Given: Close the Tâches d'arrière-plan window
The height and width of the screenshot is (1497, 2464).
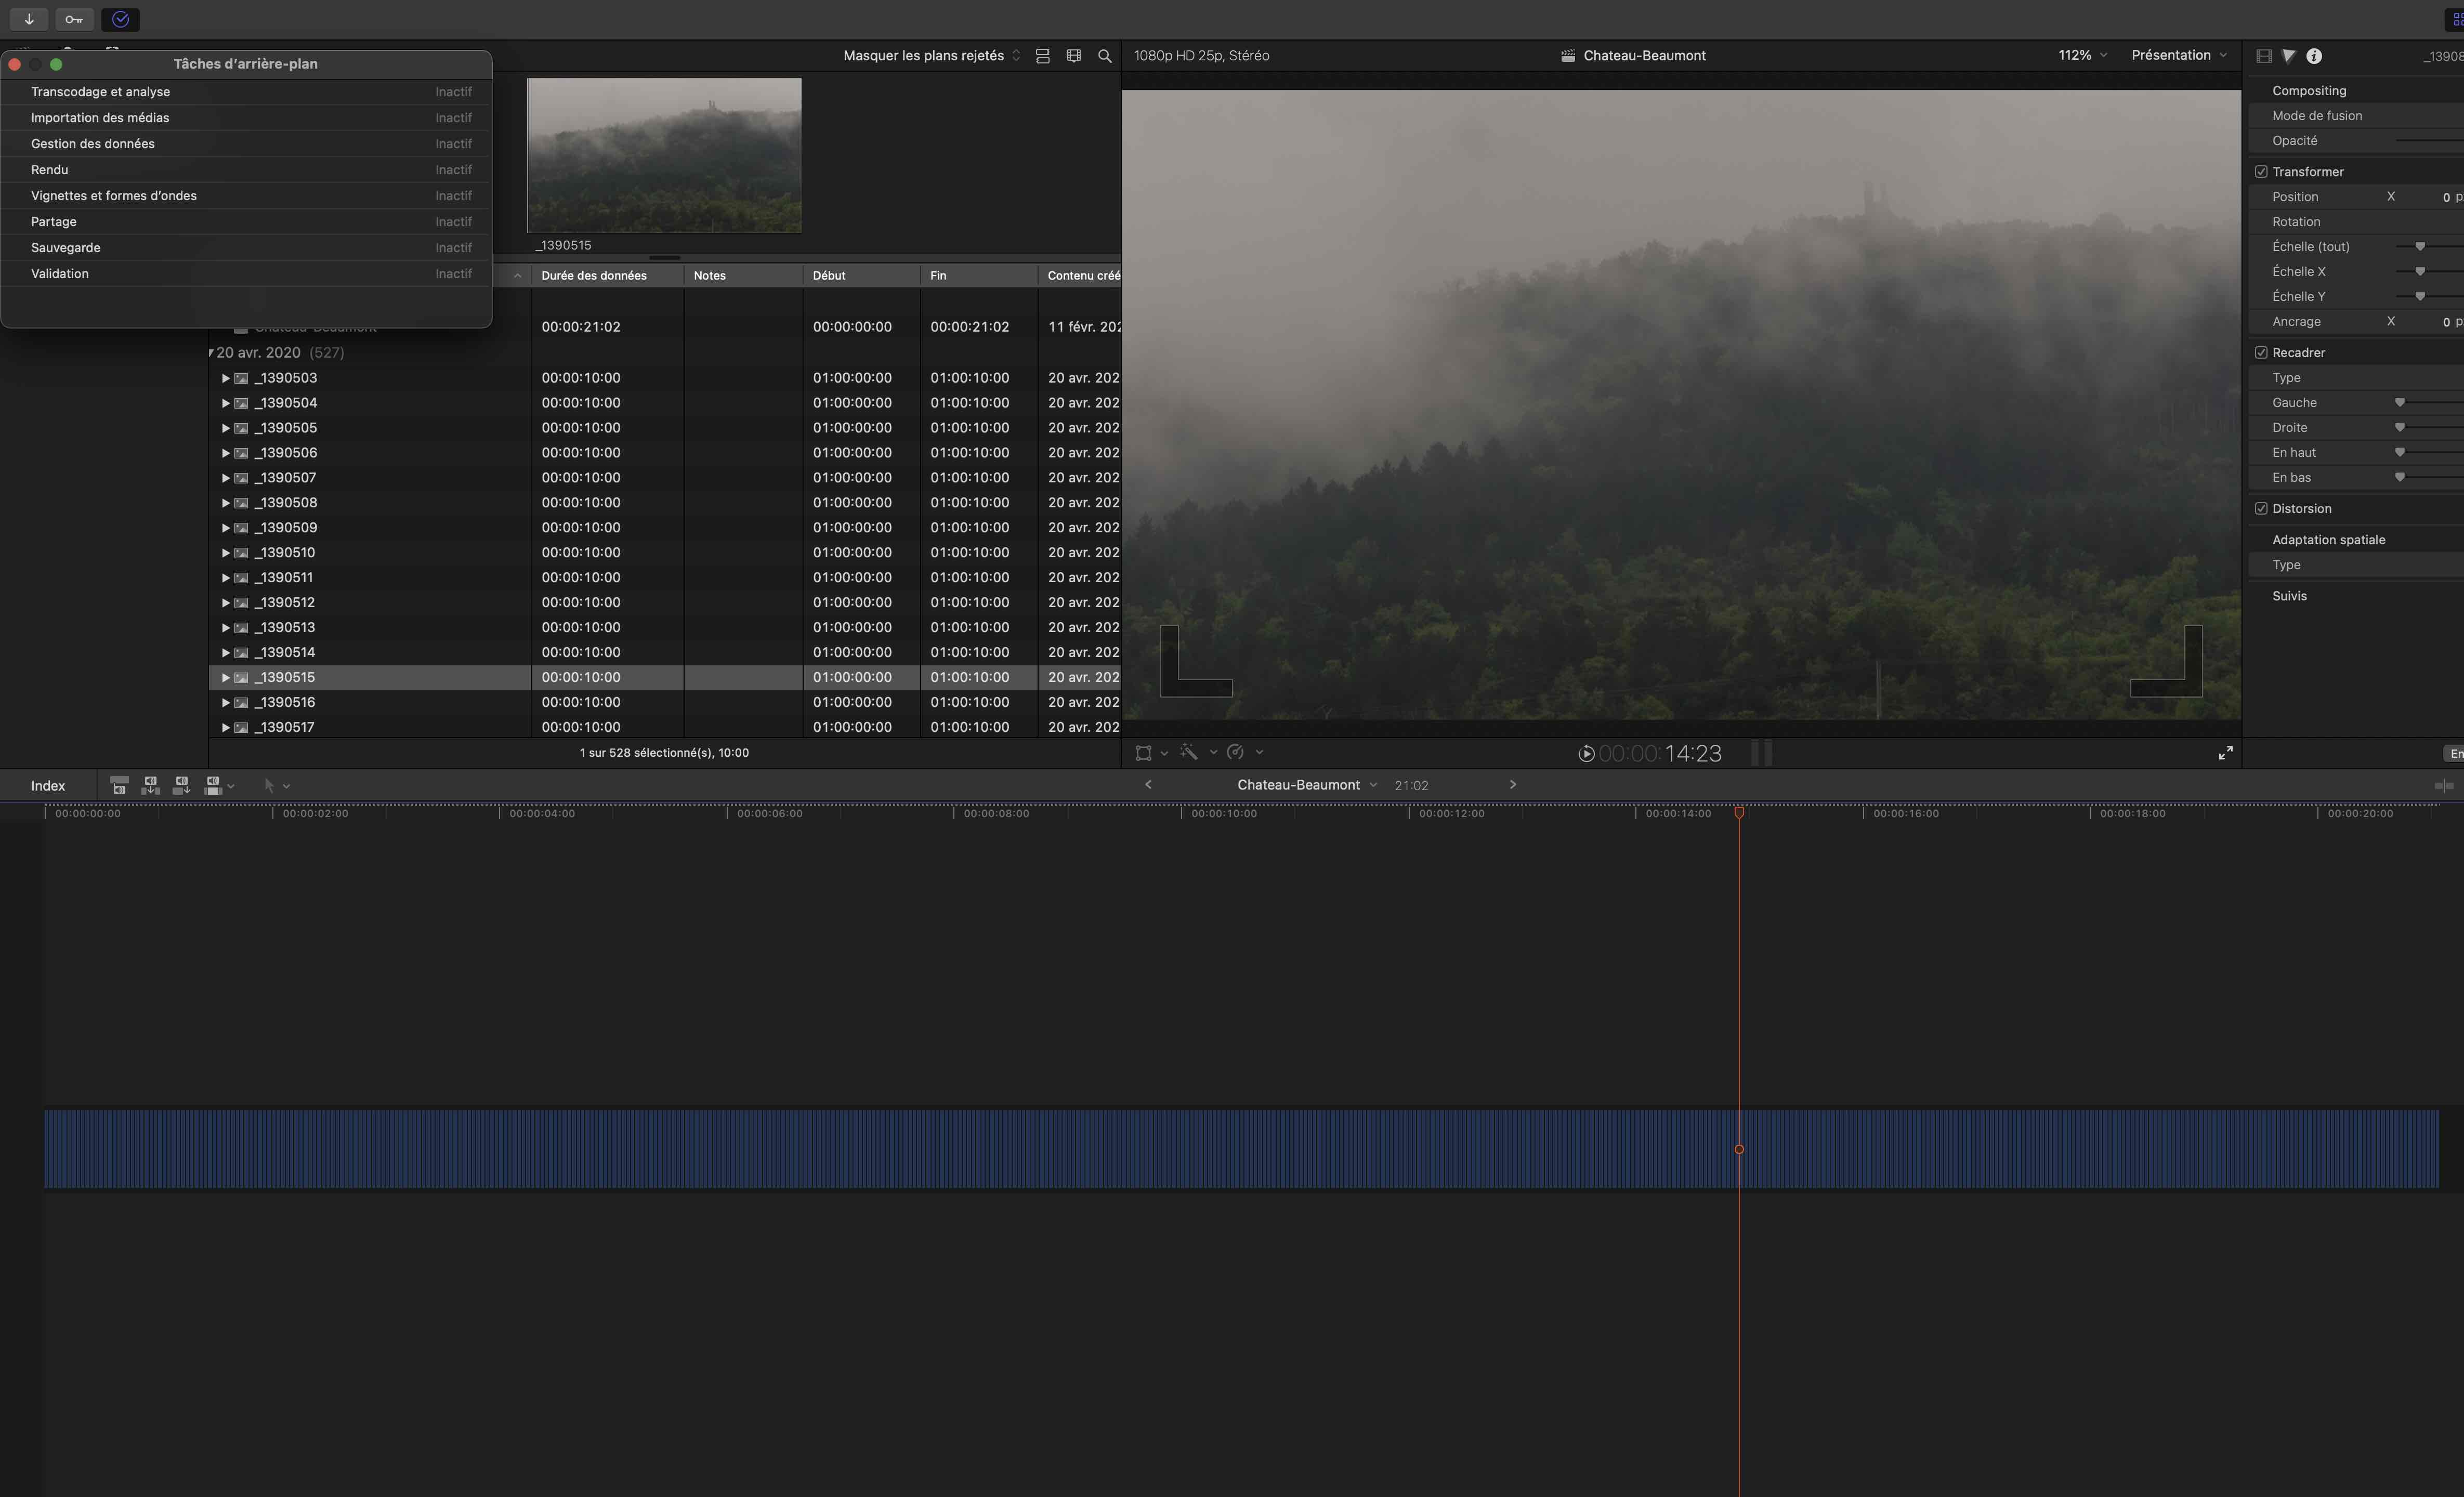Looking at the screenshot, I should pyautogui.click(x=14, y=64).
